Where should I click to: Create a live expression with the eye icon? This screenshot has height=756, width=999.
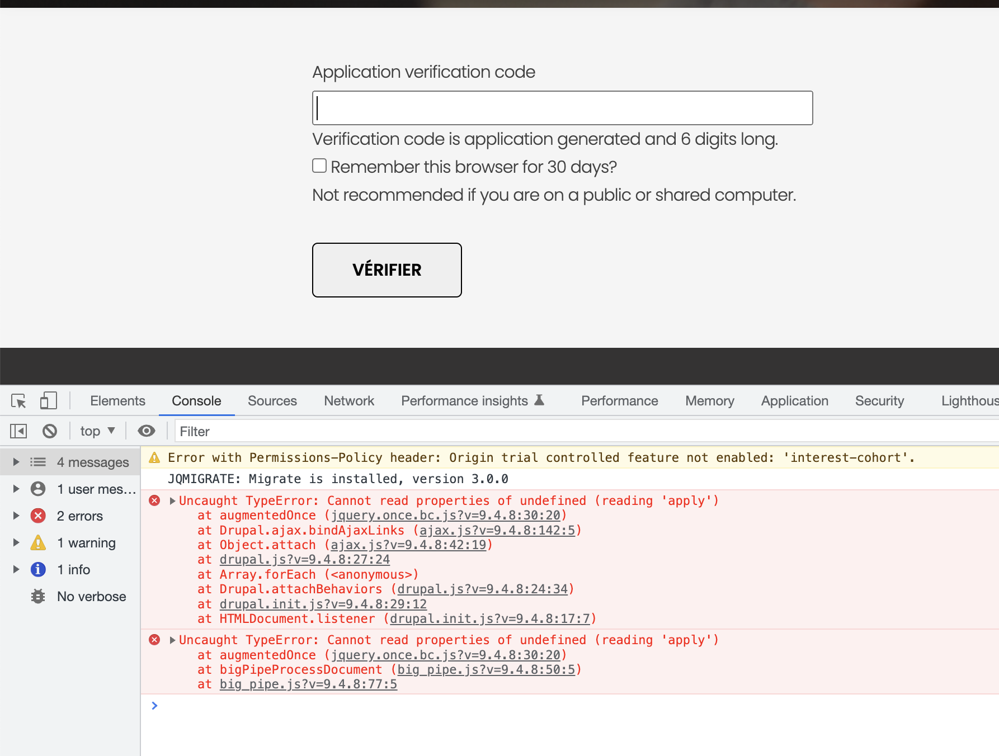[x=147, y=431]
